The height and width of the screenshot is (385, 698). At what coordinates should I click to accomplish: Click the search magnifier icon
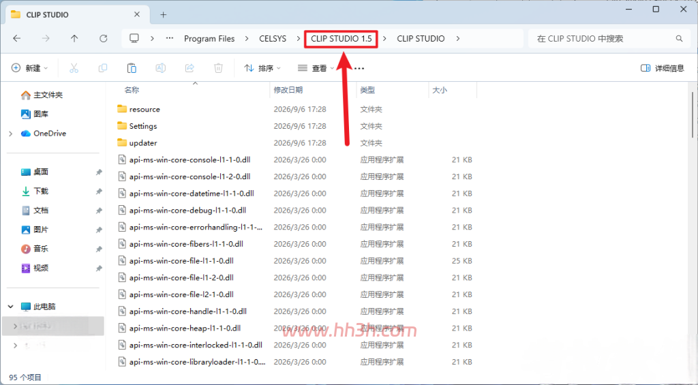[679, 39]
